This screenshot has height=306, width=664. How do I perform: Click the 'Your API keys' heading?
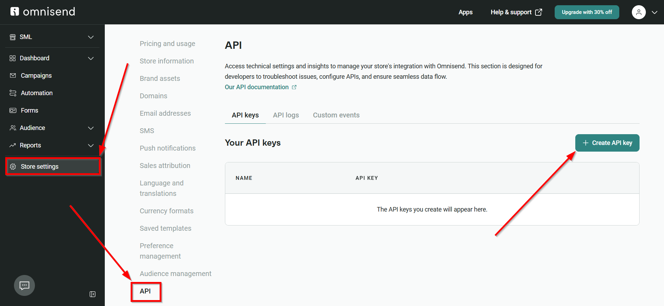point(253,143)
